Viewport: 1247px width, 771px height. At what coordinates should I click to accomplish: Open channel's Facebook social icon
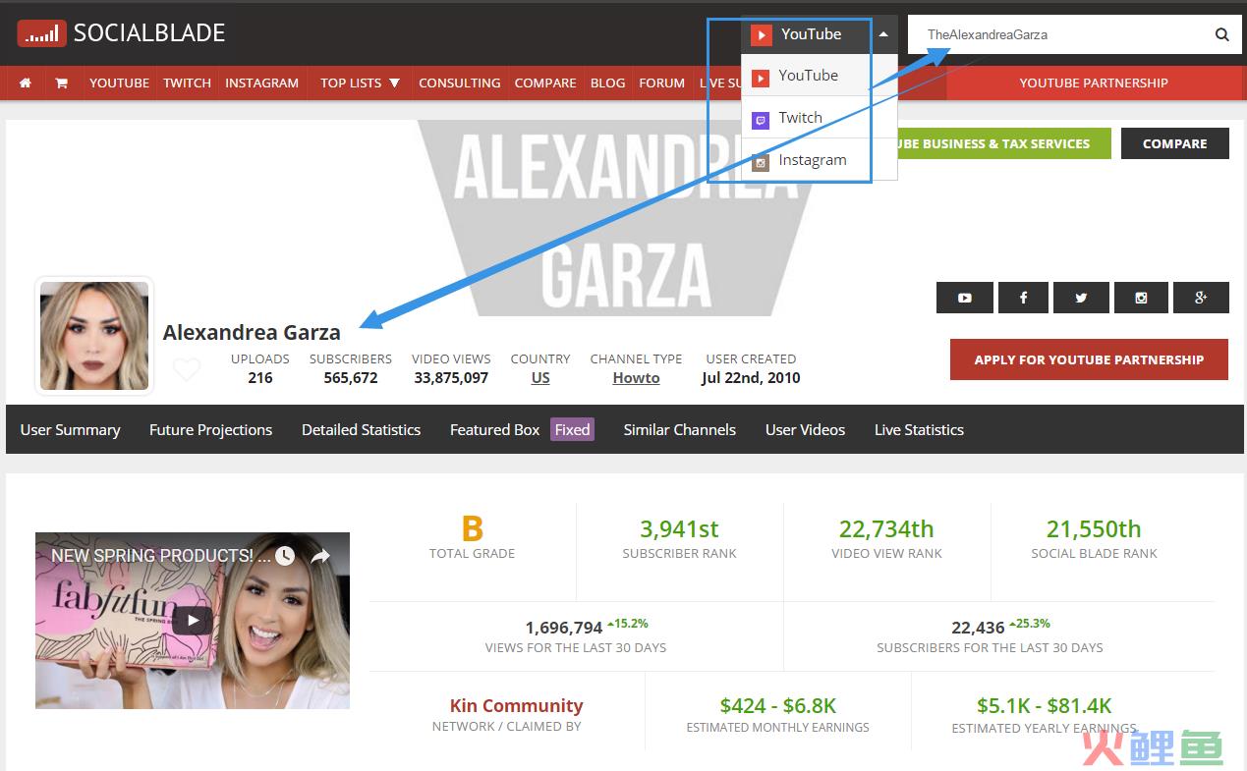pyautogui.click(x=1023, y=298)
